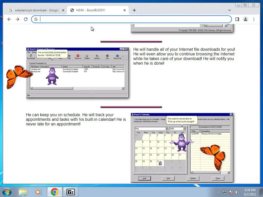Click Add button in Bonzi's Calendar image
Viewport: 263px width, 197px height.
144,178
